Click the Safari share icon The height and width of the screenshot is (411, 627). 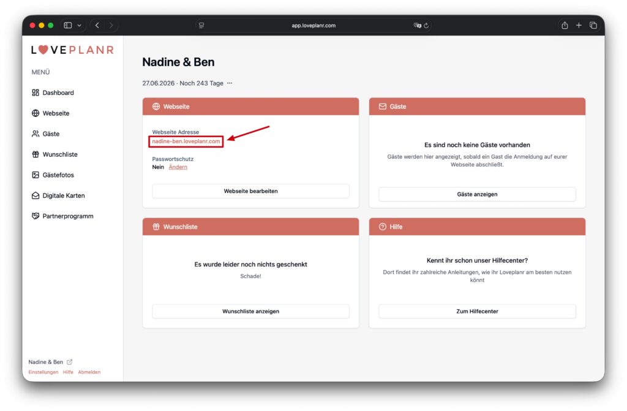[x=565, y=25]
